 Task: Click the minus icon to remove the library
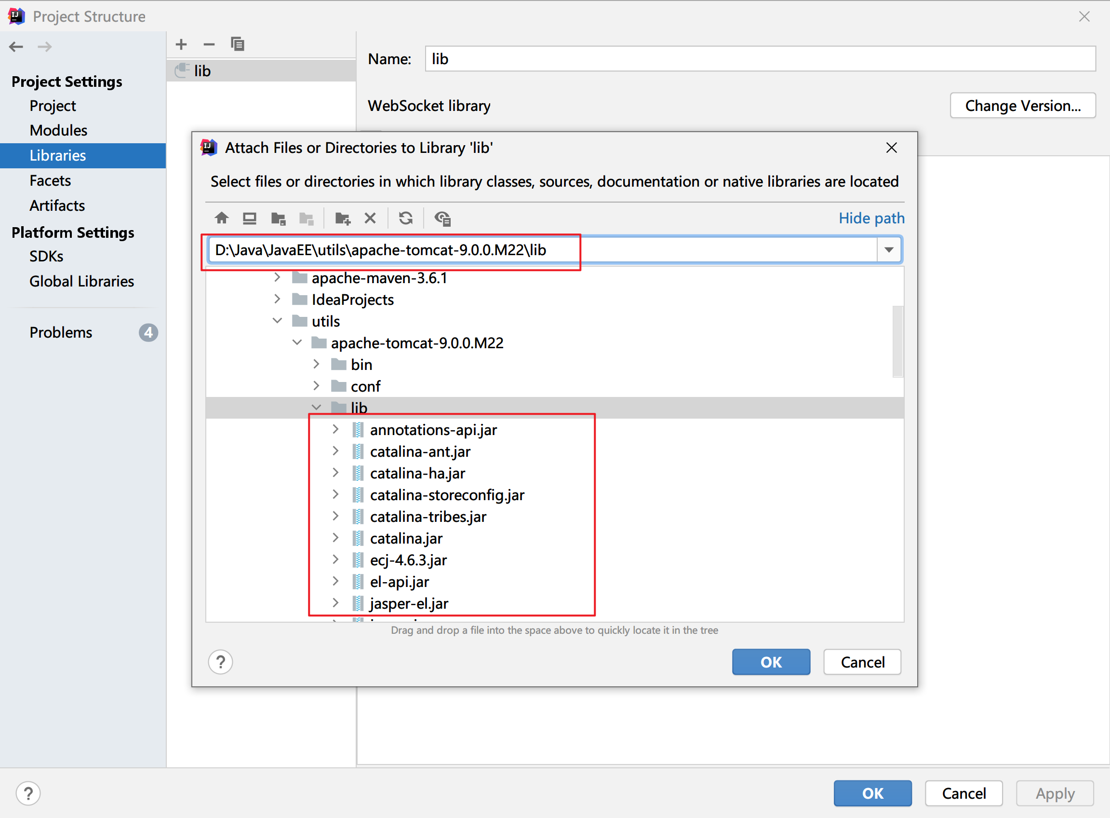[209, 44]
